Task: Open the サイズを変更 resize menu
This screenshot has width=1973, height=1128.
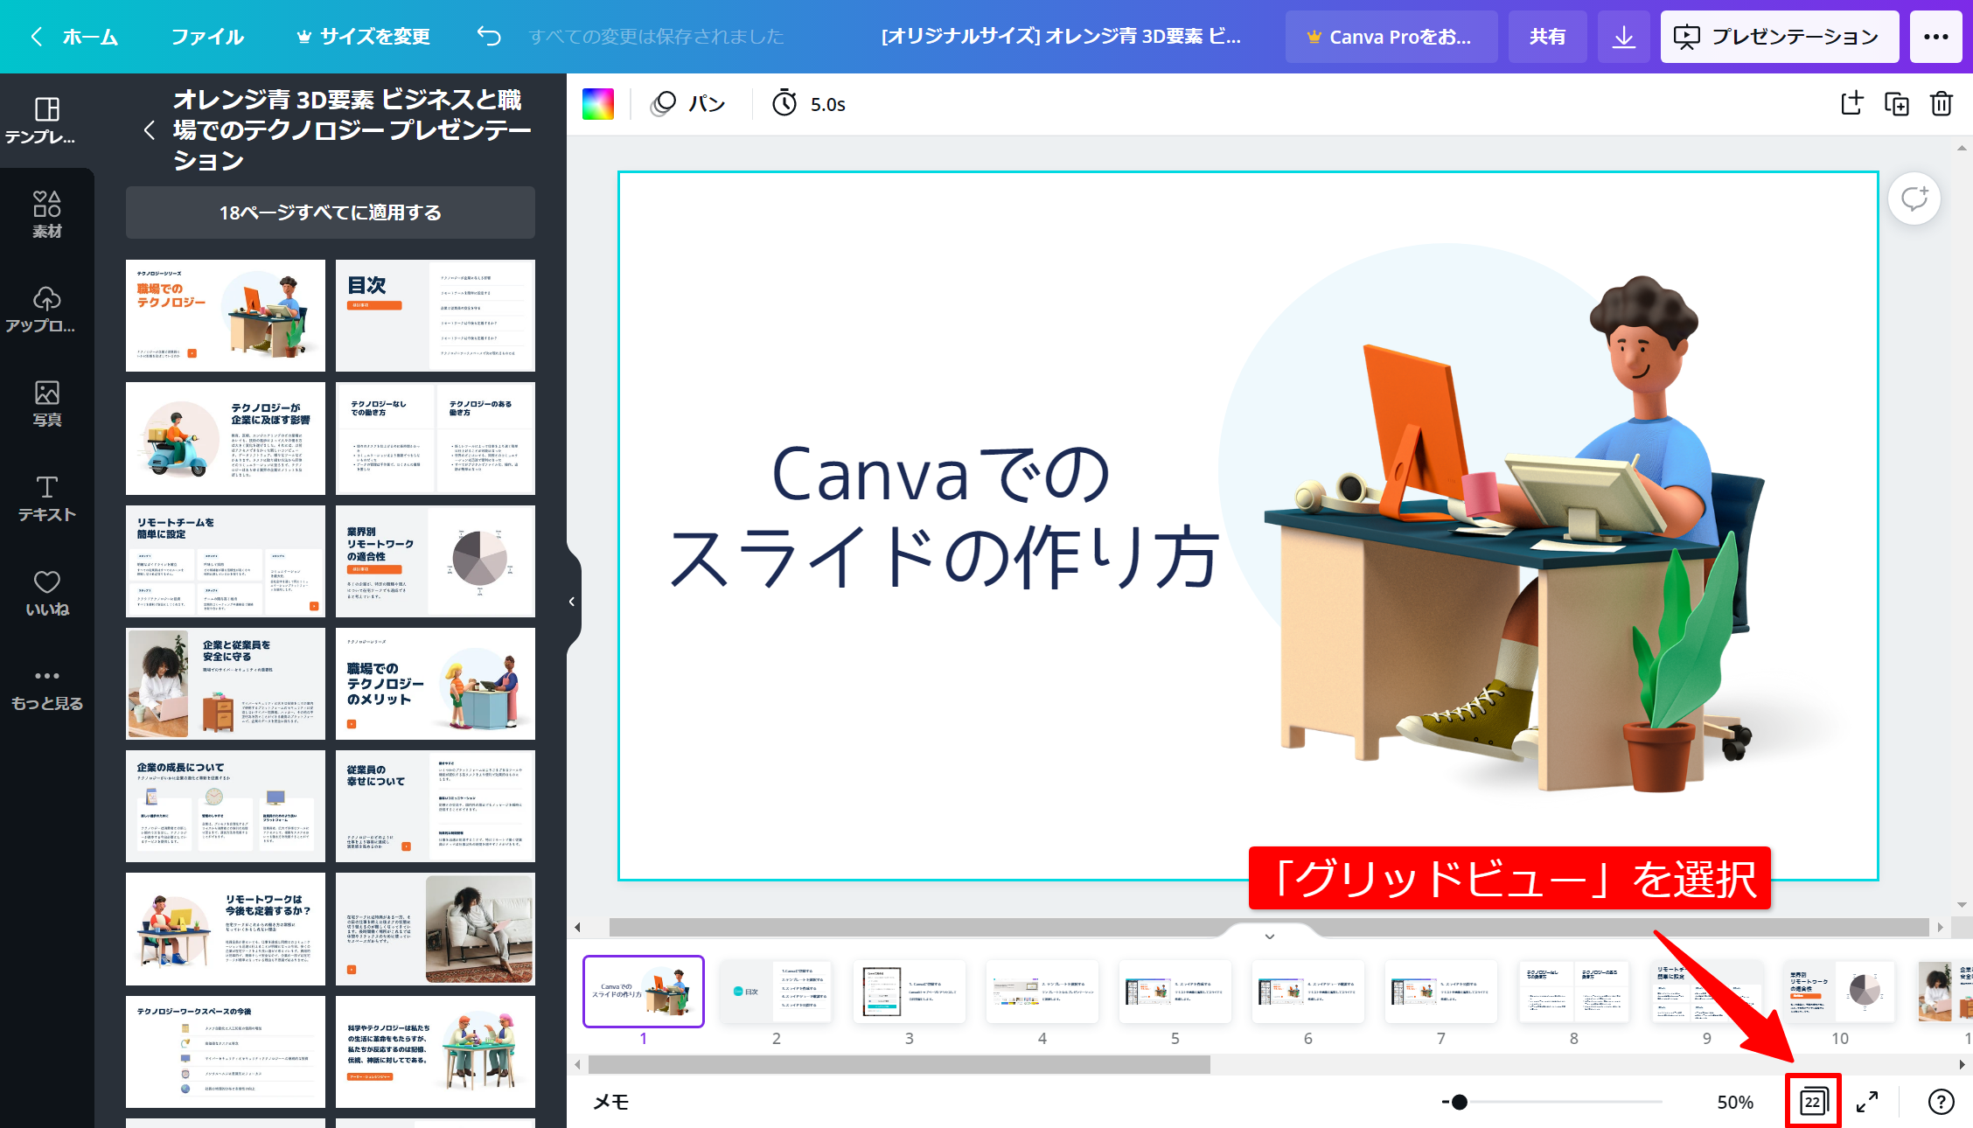Action: click(363, 37)
